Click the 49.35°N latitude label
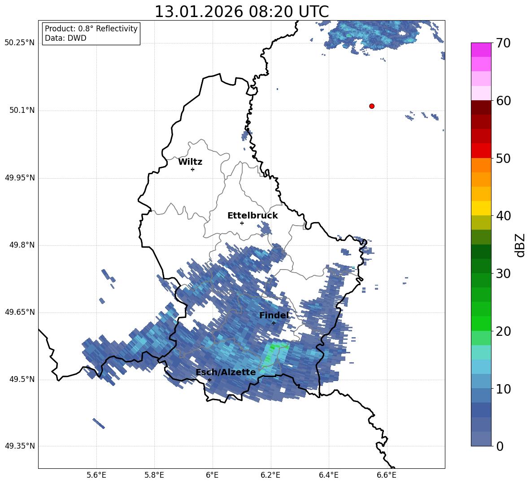The width and height of the screenshot is (531, 484). tap(20, 446)
